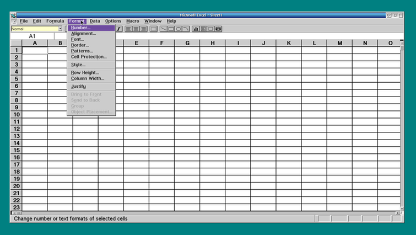Click the Camera tool icon
The height and width of the screenshot is (235, 416).
[x=218, y=29]
